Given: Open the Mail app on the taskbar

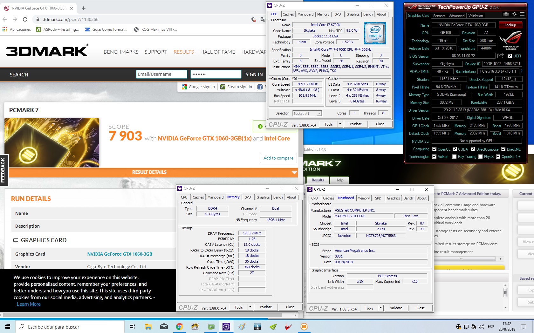Looking at the screenshot, I should click(x=164, y=327).
